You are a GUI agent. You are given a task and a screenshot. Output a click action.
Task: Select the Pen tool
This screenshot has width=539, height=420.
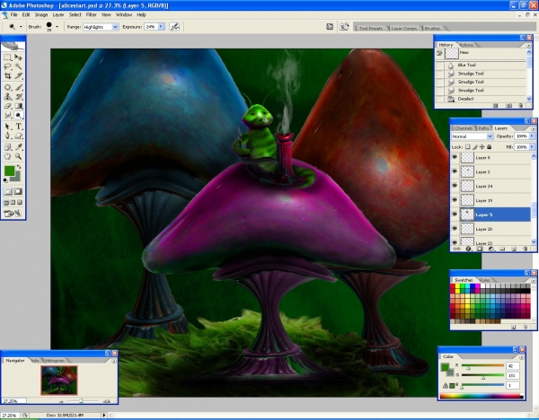click(7, 136)
